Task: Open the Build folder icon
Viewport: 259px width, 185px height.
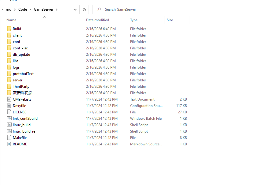Action: 9,29
